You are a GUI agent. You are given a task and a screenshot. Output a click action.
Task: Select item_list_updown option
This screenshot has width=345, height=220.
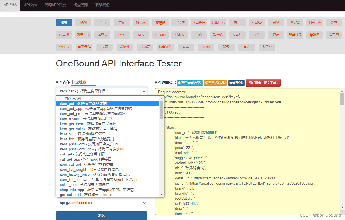pos(108,179)
